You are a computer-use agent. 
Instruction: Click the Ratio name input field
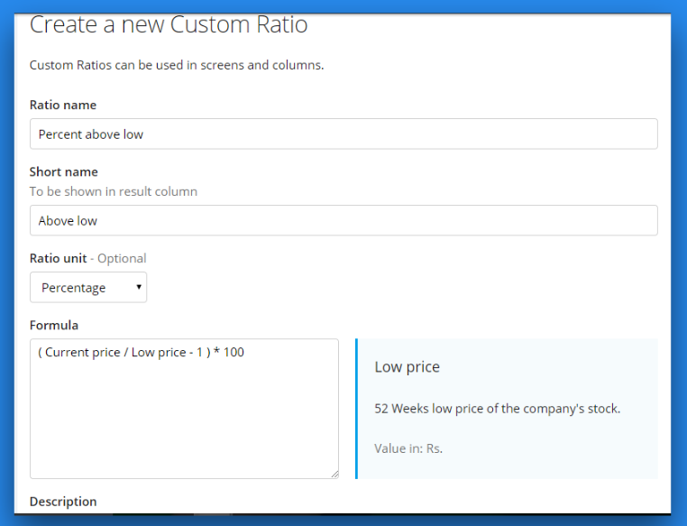(x=343, y=134)
